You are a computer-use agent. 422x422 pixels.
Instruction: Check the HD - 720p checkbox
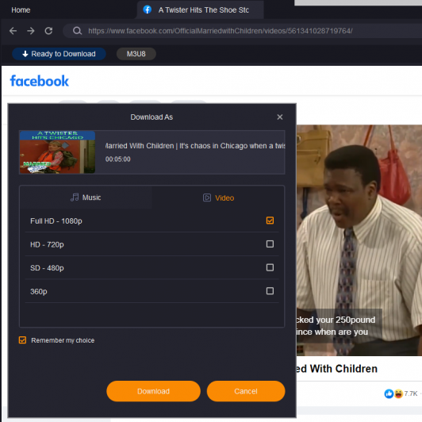270,244
